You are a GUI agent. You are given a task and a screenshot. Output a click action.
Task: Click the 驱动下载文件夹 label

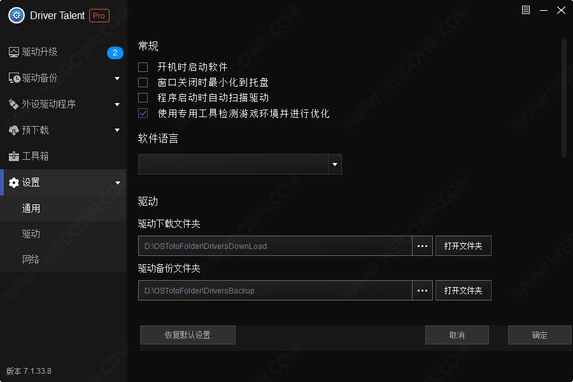(169, 223)
